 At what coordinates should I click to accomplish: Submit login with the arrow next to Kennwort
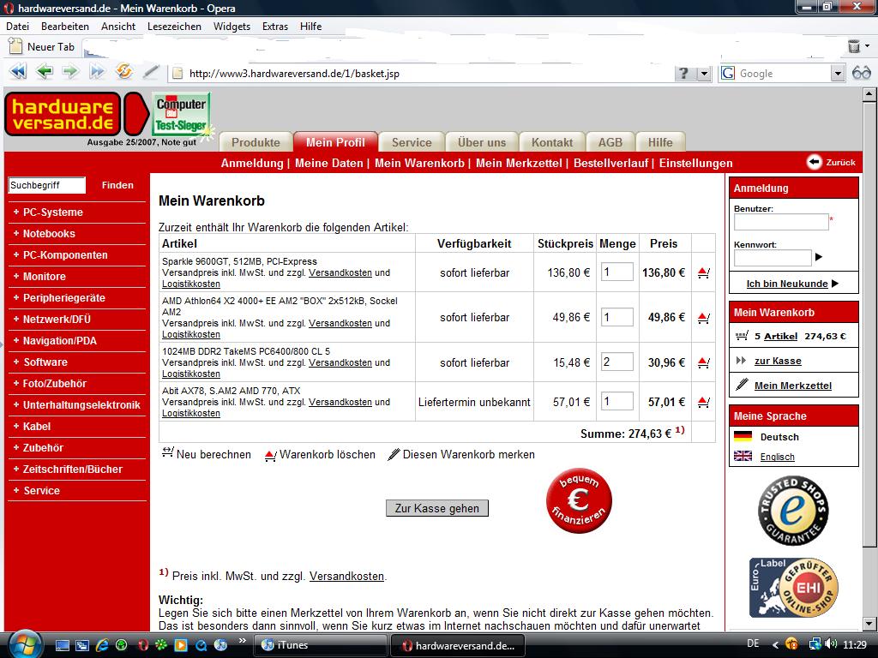(x=819, y=257)
